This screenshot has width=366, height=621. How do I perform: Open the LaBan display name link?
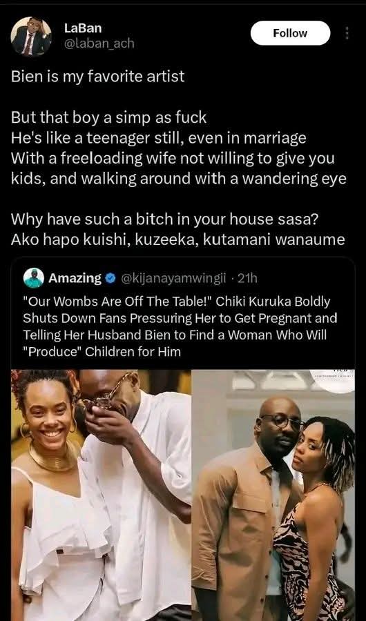(x=83, y=28)
